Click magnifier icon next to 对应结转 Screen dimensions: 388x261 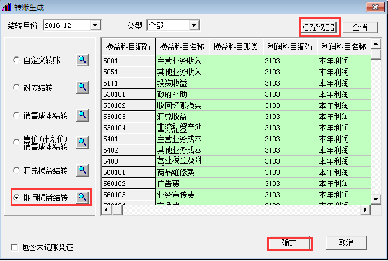[82, 87]
